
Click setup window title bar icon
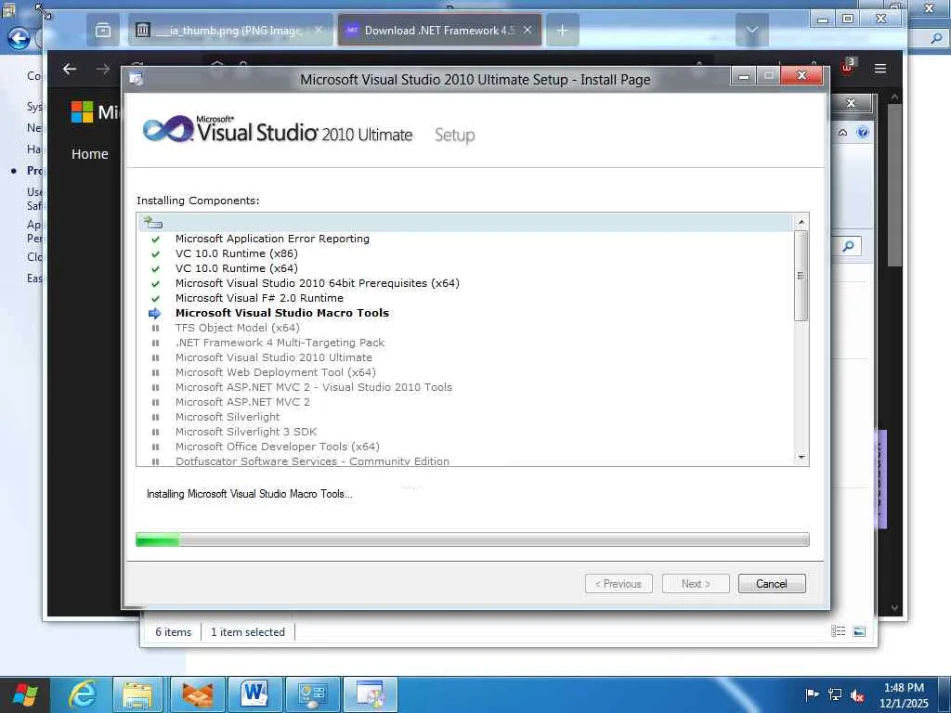click(x=137, y=80)
